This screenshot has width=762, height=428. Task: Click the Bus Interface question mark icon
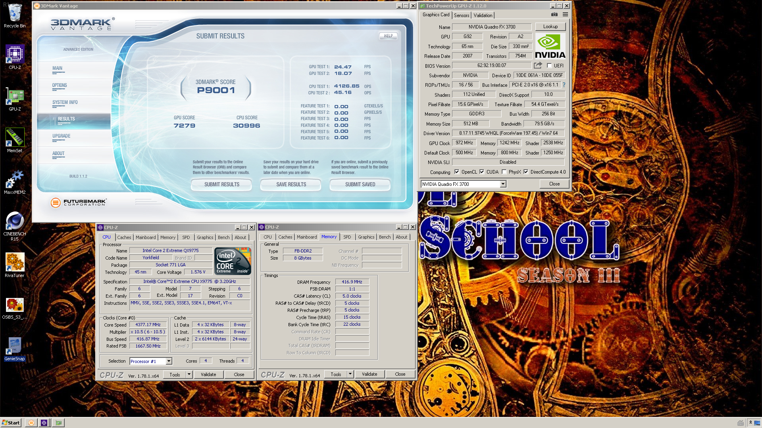click(564, 85)
